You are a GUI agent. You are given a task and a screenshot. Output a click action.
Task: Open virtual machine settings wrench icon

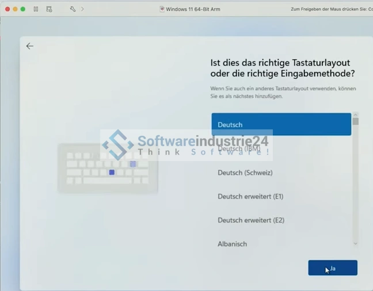tap(73, 9)
